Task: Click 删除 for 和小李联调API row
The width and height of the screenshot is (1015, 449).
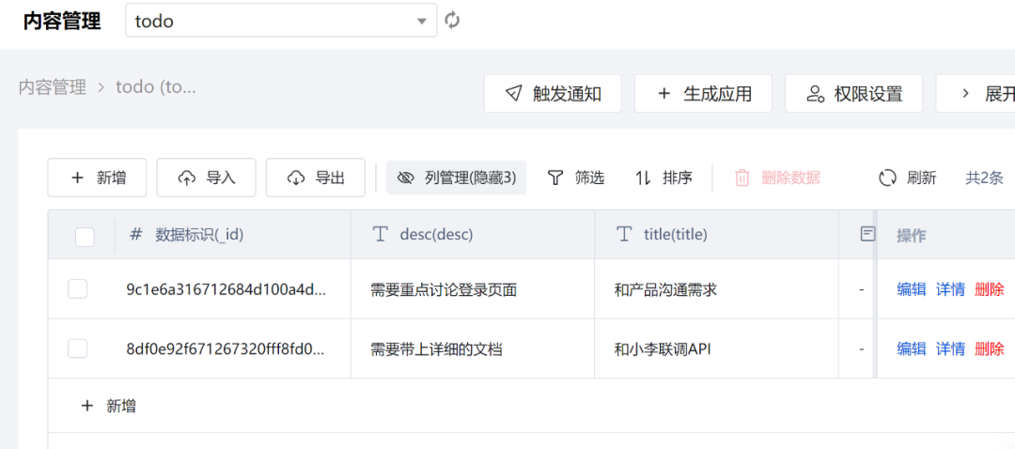Action: click(989, 348)
